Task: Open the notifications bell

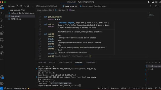Action: pos(160,88)
